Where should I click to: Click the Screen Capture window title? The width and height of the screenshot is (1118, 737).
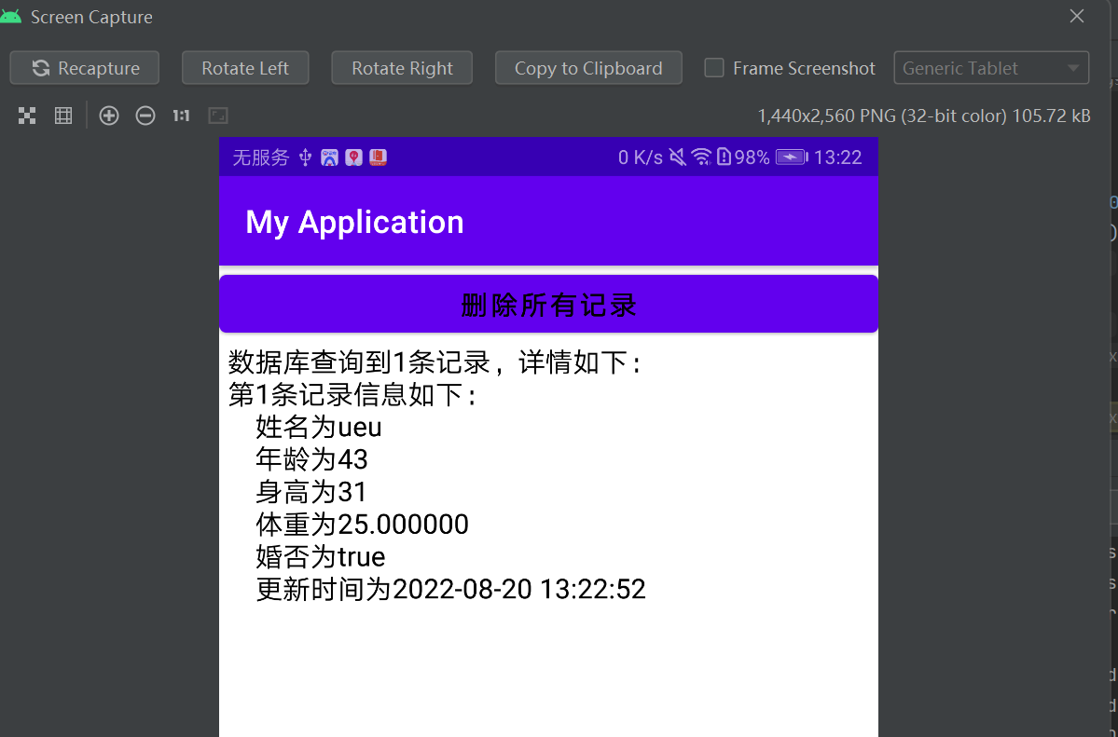pos(91,17)
